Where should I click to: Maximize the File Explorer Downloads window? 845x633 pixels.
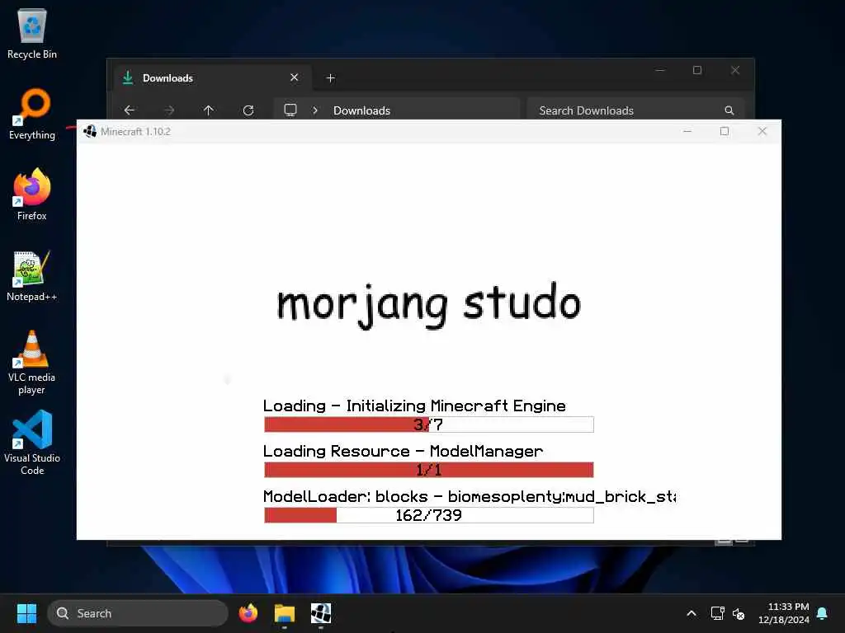tap(697, 70)
